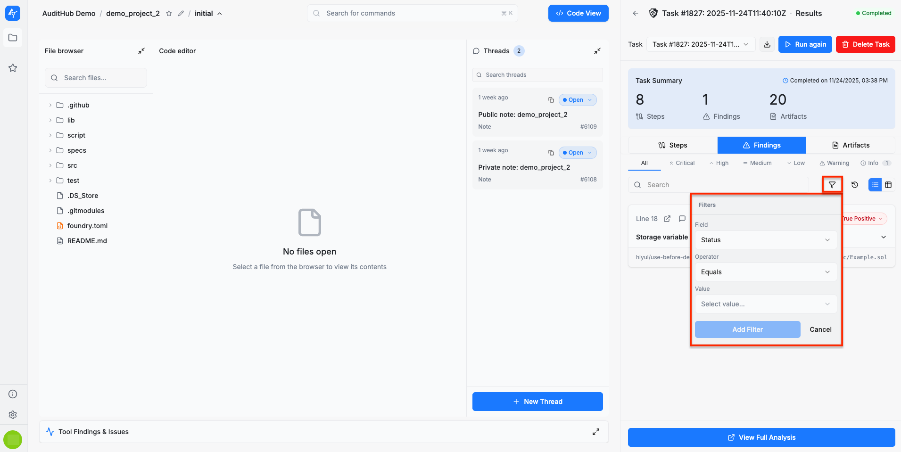Image resolution: width=901 pixels, height=452 pixels.
Task: Cancel the filter dialog
Action: 820,329
